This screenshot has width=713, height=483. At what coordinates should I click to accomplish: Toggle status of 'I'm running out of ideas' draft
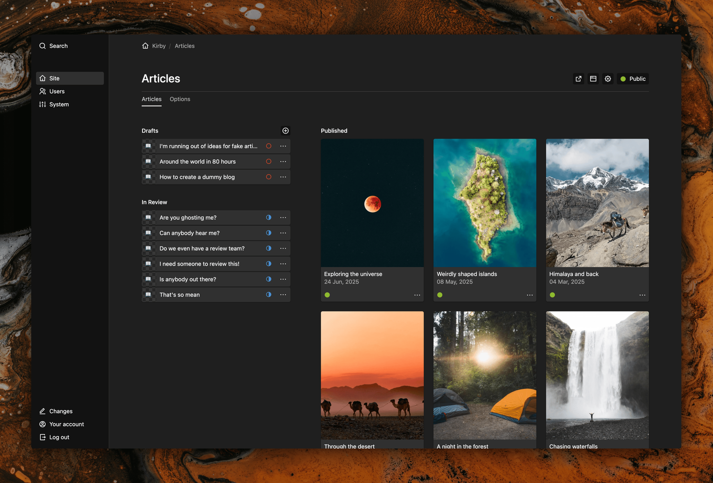tap(269, 146)
